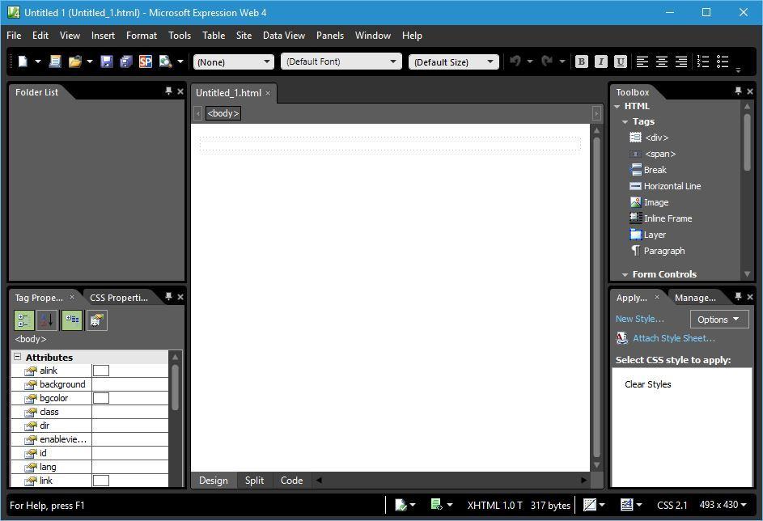Select the Clear Styles entry

[x=647, y=384]
